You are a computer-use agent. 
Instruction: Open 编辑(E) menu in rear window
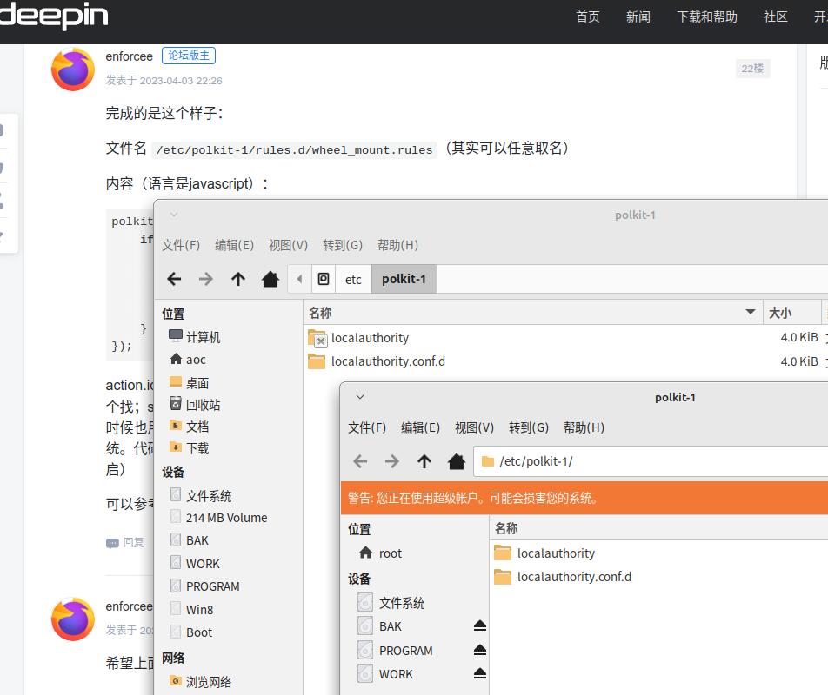pyautogui.click(x=235, y=245)
